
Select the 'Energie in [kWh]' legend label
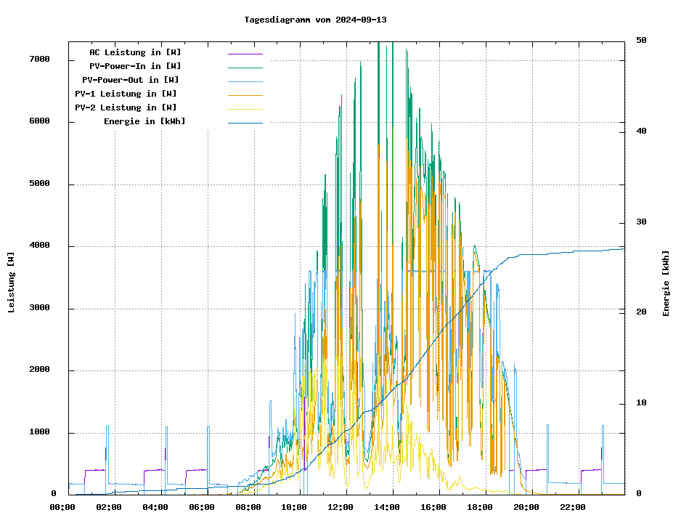pos(144,121)
